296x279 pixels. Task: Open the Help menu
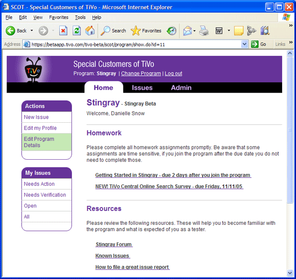97,17
